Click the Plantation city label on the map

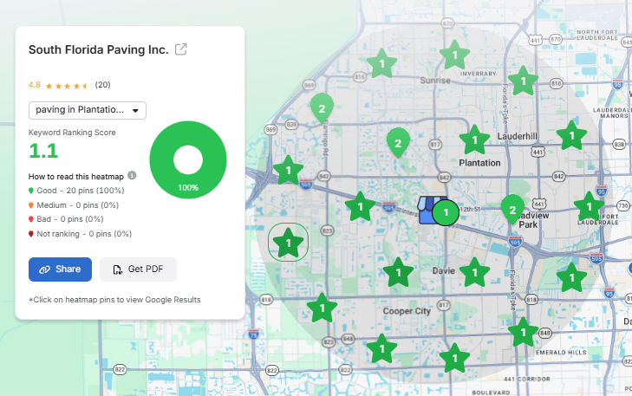pyautogui.click(x=479, y=163)
